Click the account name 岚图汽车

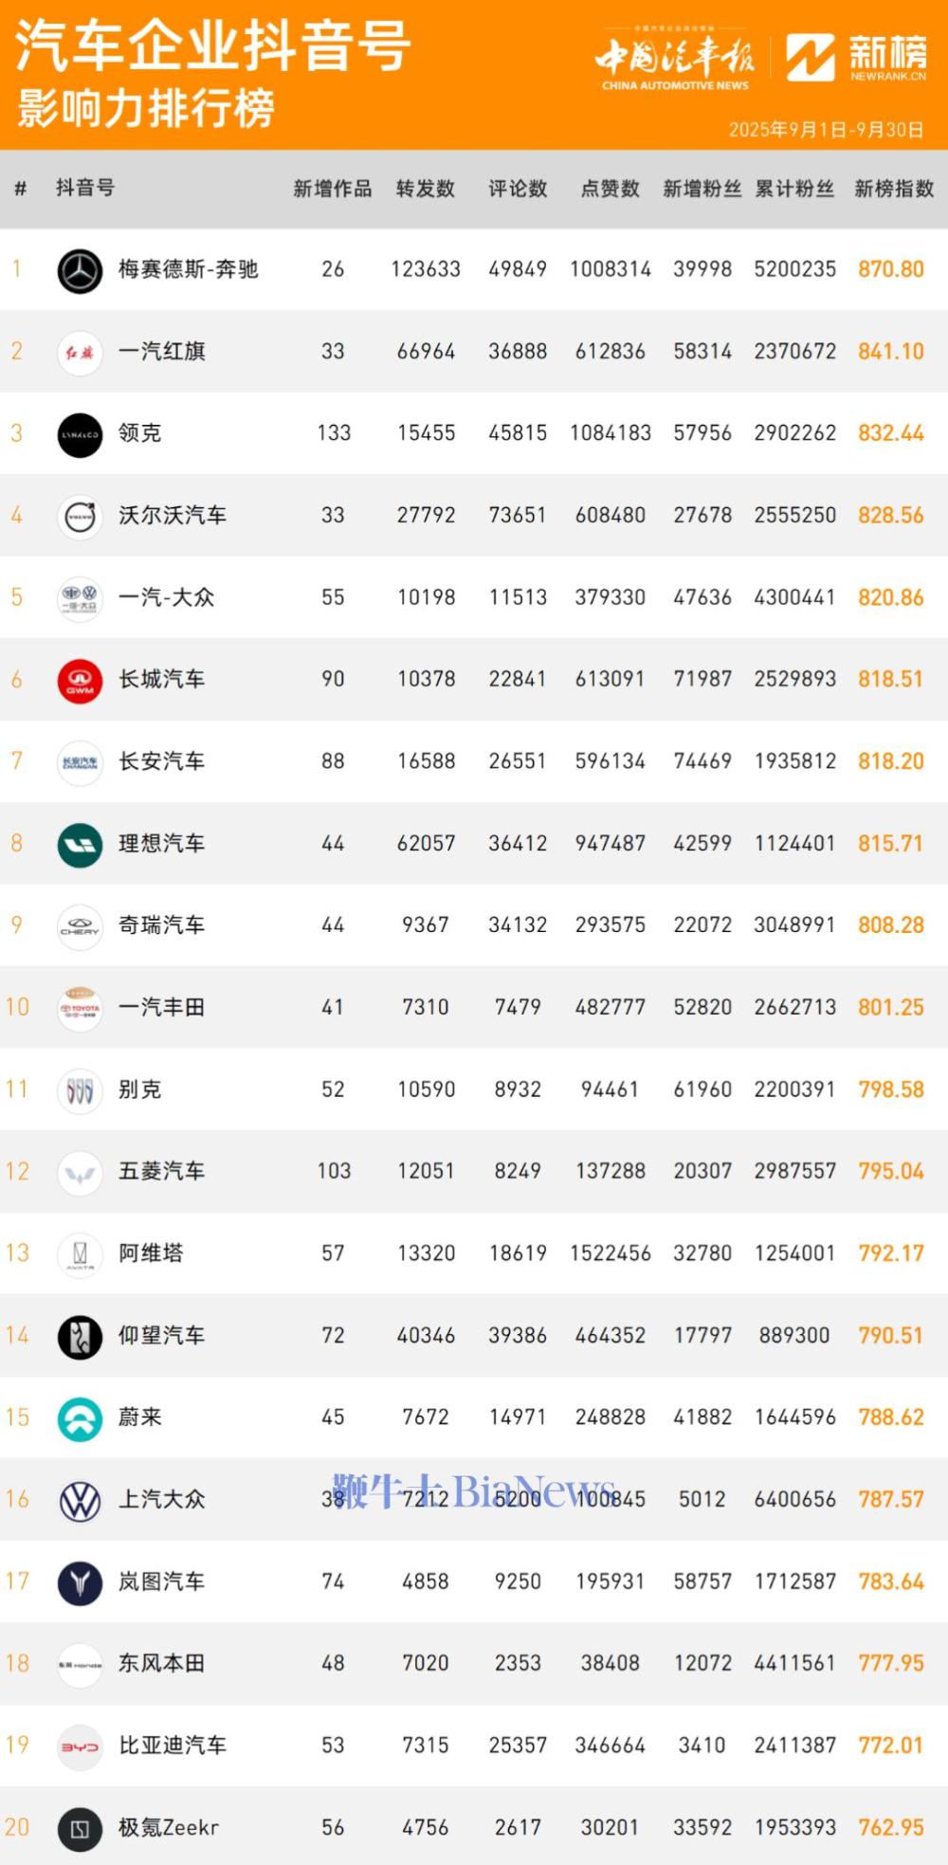click(x=162, y=1582)
